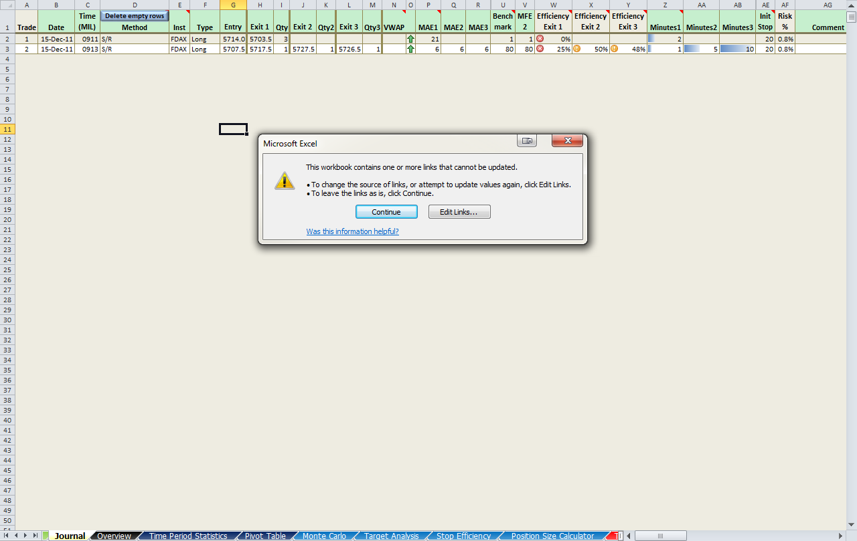Close the Microsoft Excel dialog with X

tap(568, 140)
